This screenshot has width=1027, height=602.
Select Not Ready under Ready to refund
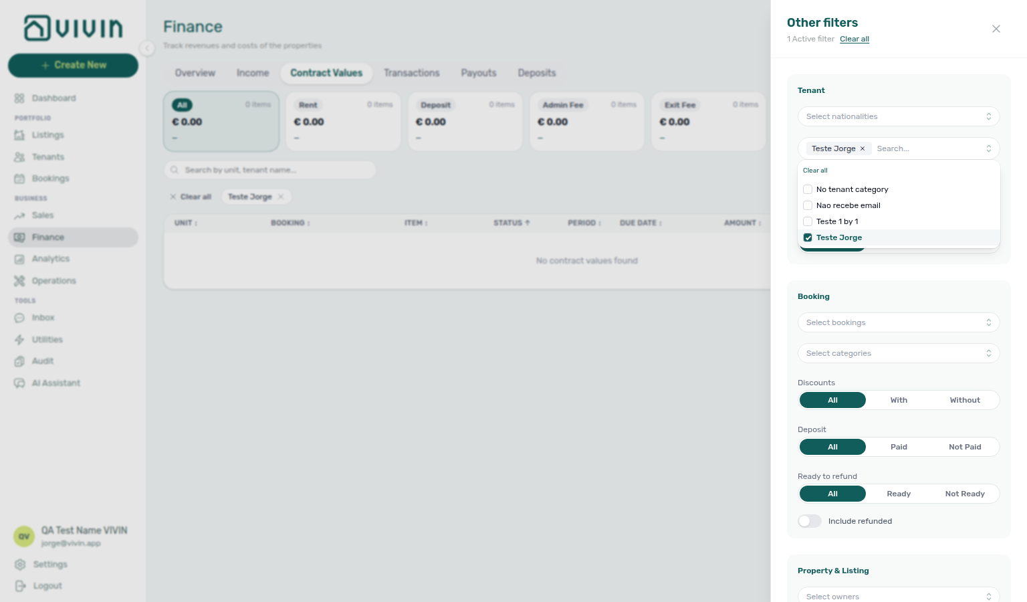[965, 494]
